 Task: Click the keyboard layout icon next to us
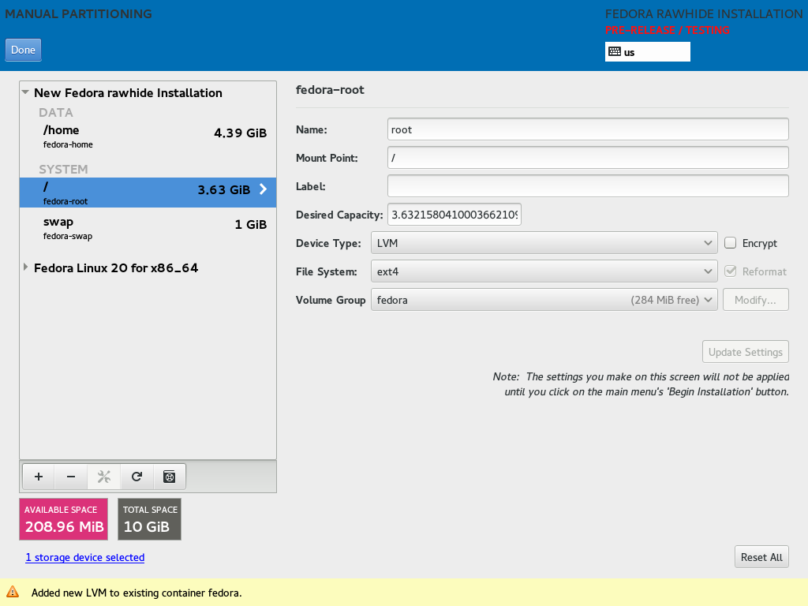pyautogui.click(x=615, y=51)
